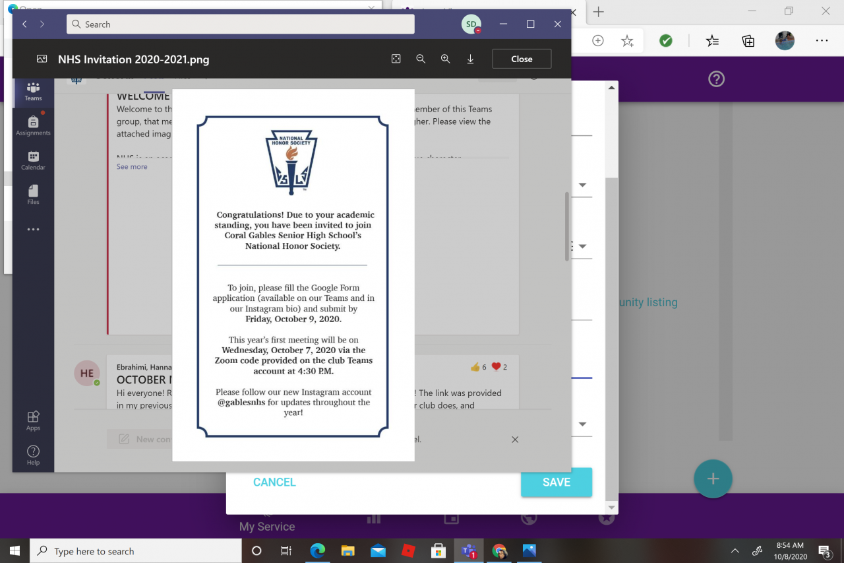Click the dialog scrollbar down arrow
The image size is (844, 563).
point(612,508)
